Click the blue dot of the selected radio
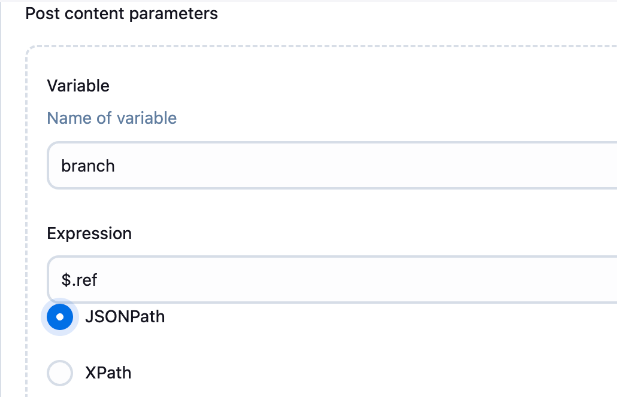617x397 pixels. tap(60, 317)
